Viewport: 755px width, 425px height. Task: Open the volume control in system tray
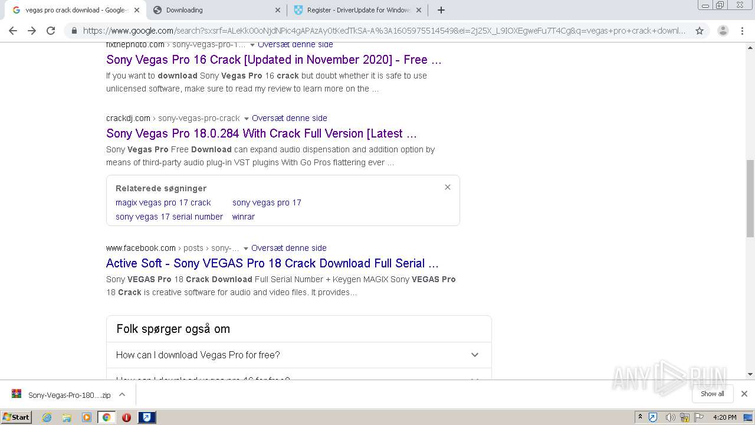670,417
